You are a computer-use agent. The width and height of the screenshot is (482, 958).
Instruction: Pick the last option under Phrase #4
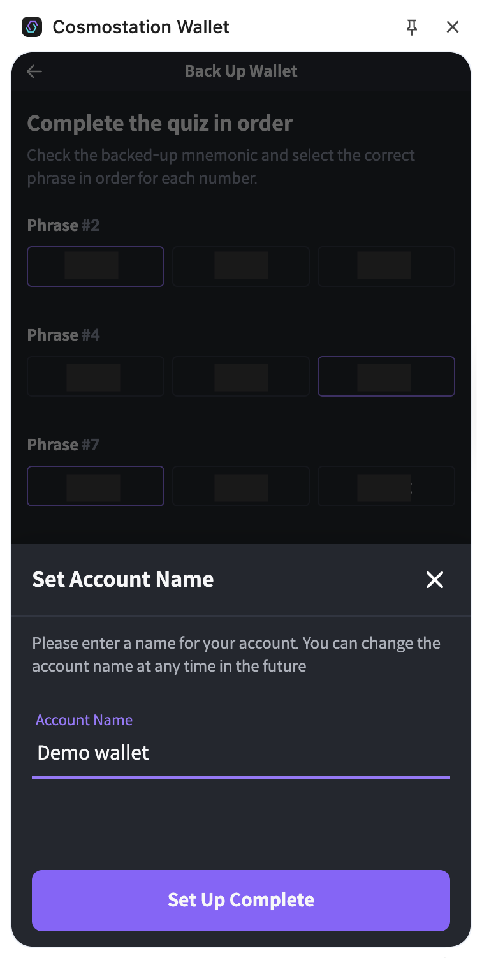point(386,376)
